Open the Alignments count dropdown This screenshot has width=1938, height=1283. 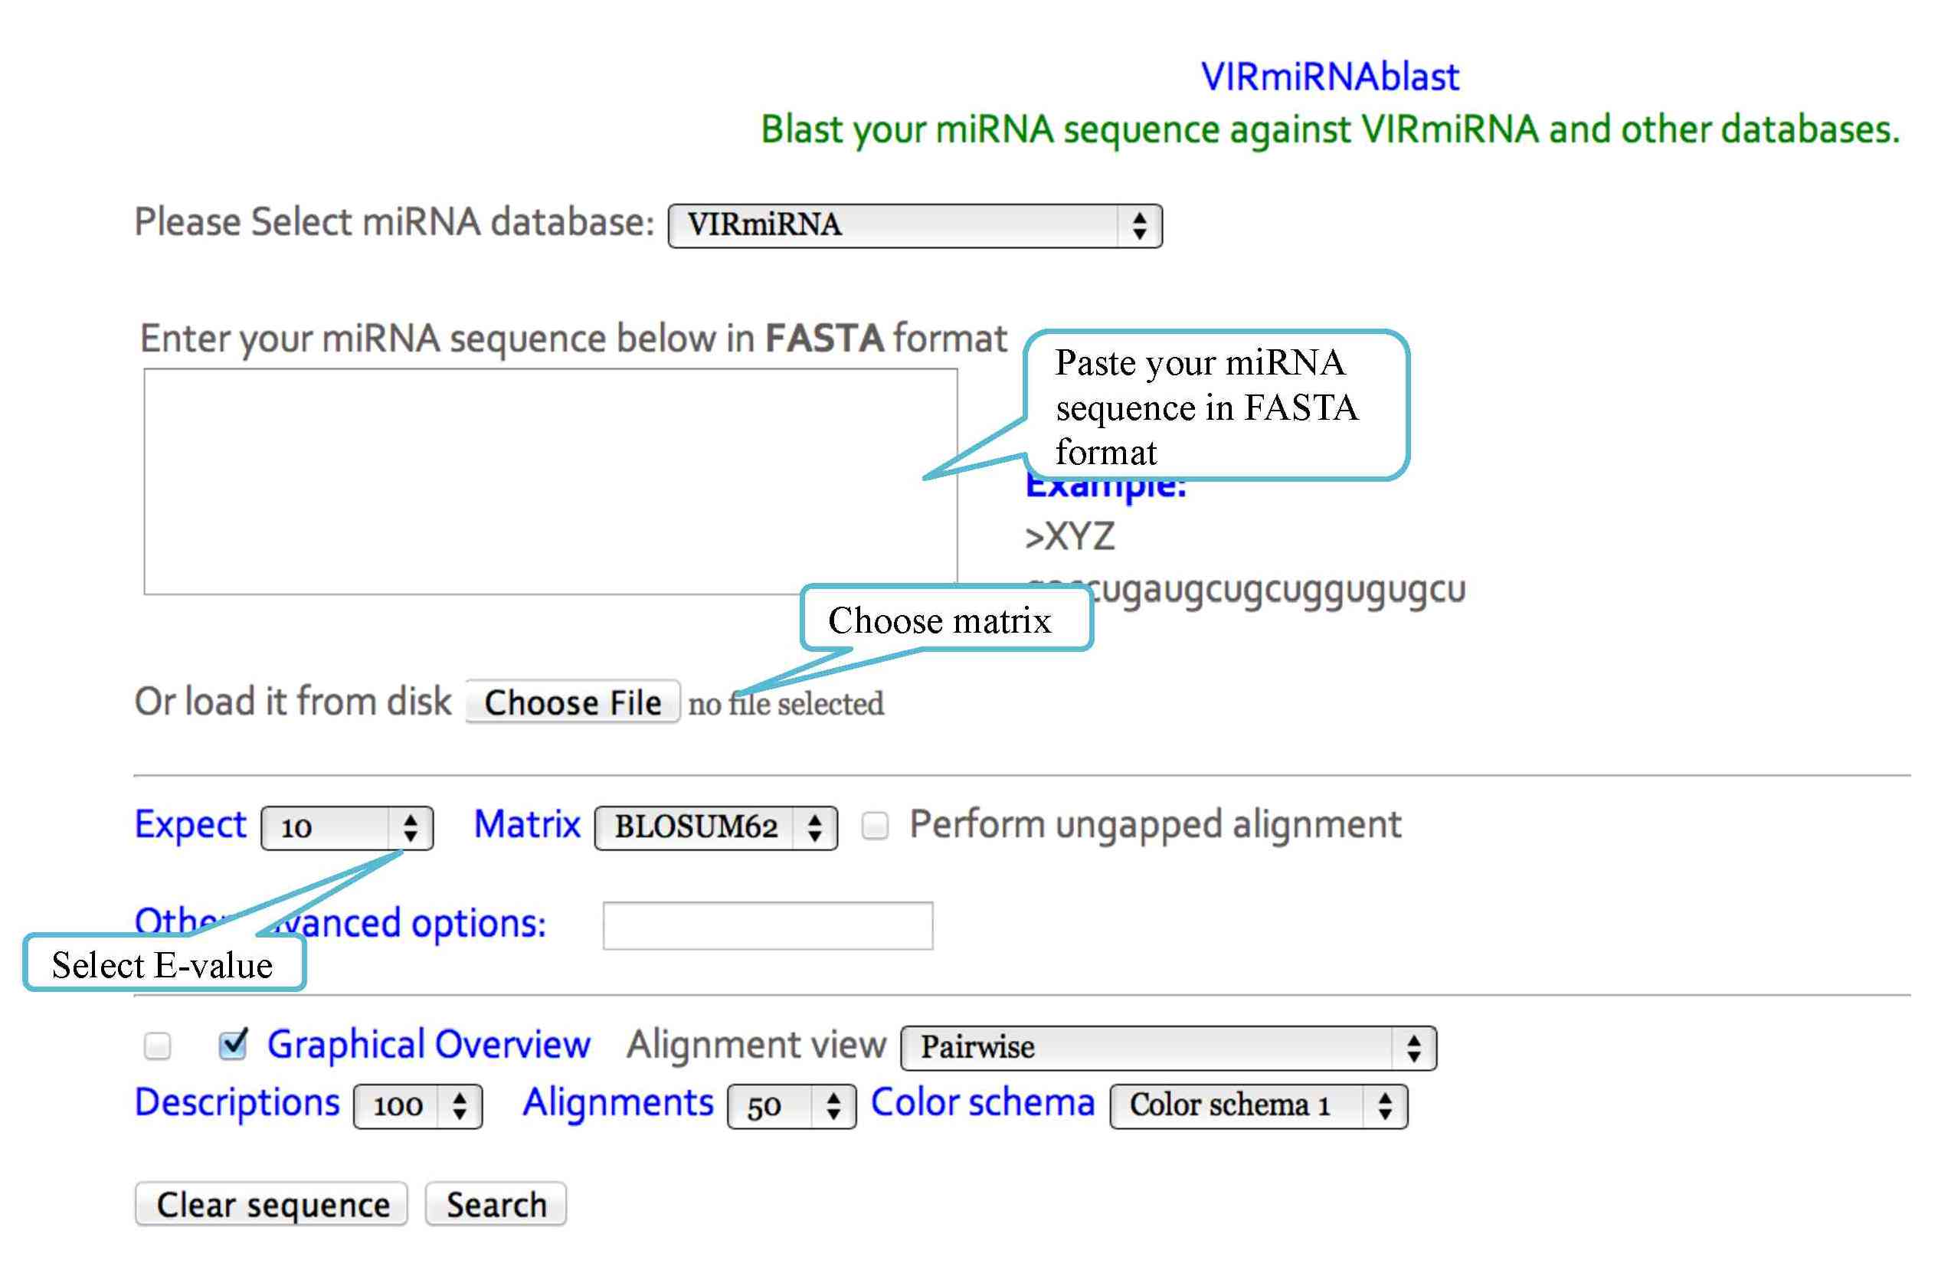791,1106
